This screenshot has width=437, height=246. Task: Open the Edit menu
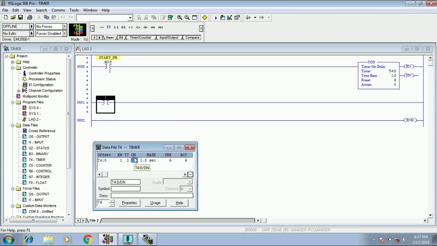(x=16, y=10)
